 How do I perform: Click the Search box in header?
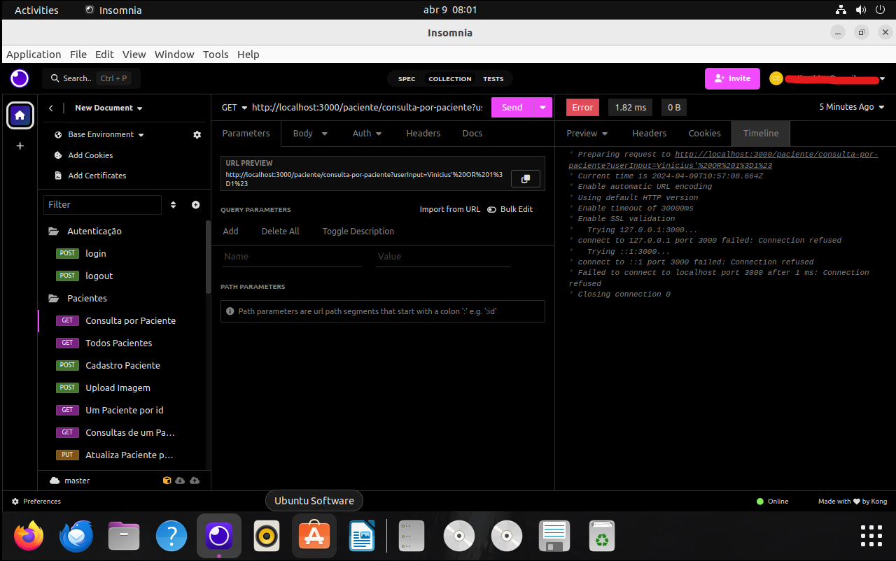click(x=91, y=78)
